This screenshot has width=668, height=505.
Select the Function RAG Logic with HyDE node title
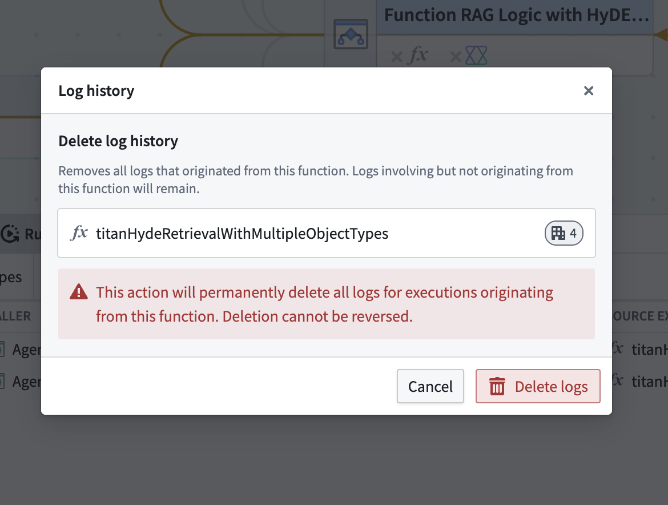click(516, 15)
